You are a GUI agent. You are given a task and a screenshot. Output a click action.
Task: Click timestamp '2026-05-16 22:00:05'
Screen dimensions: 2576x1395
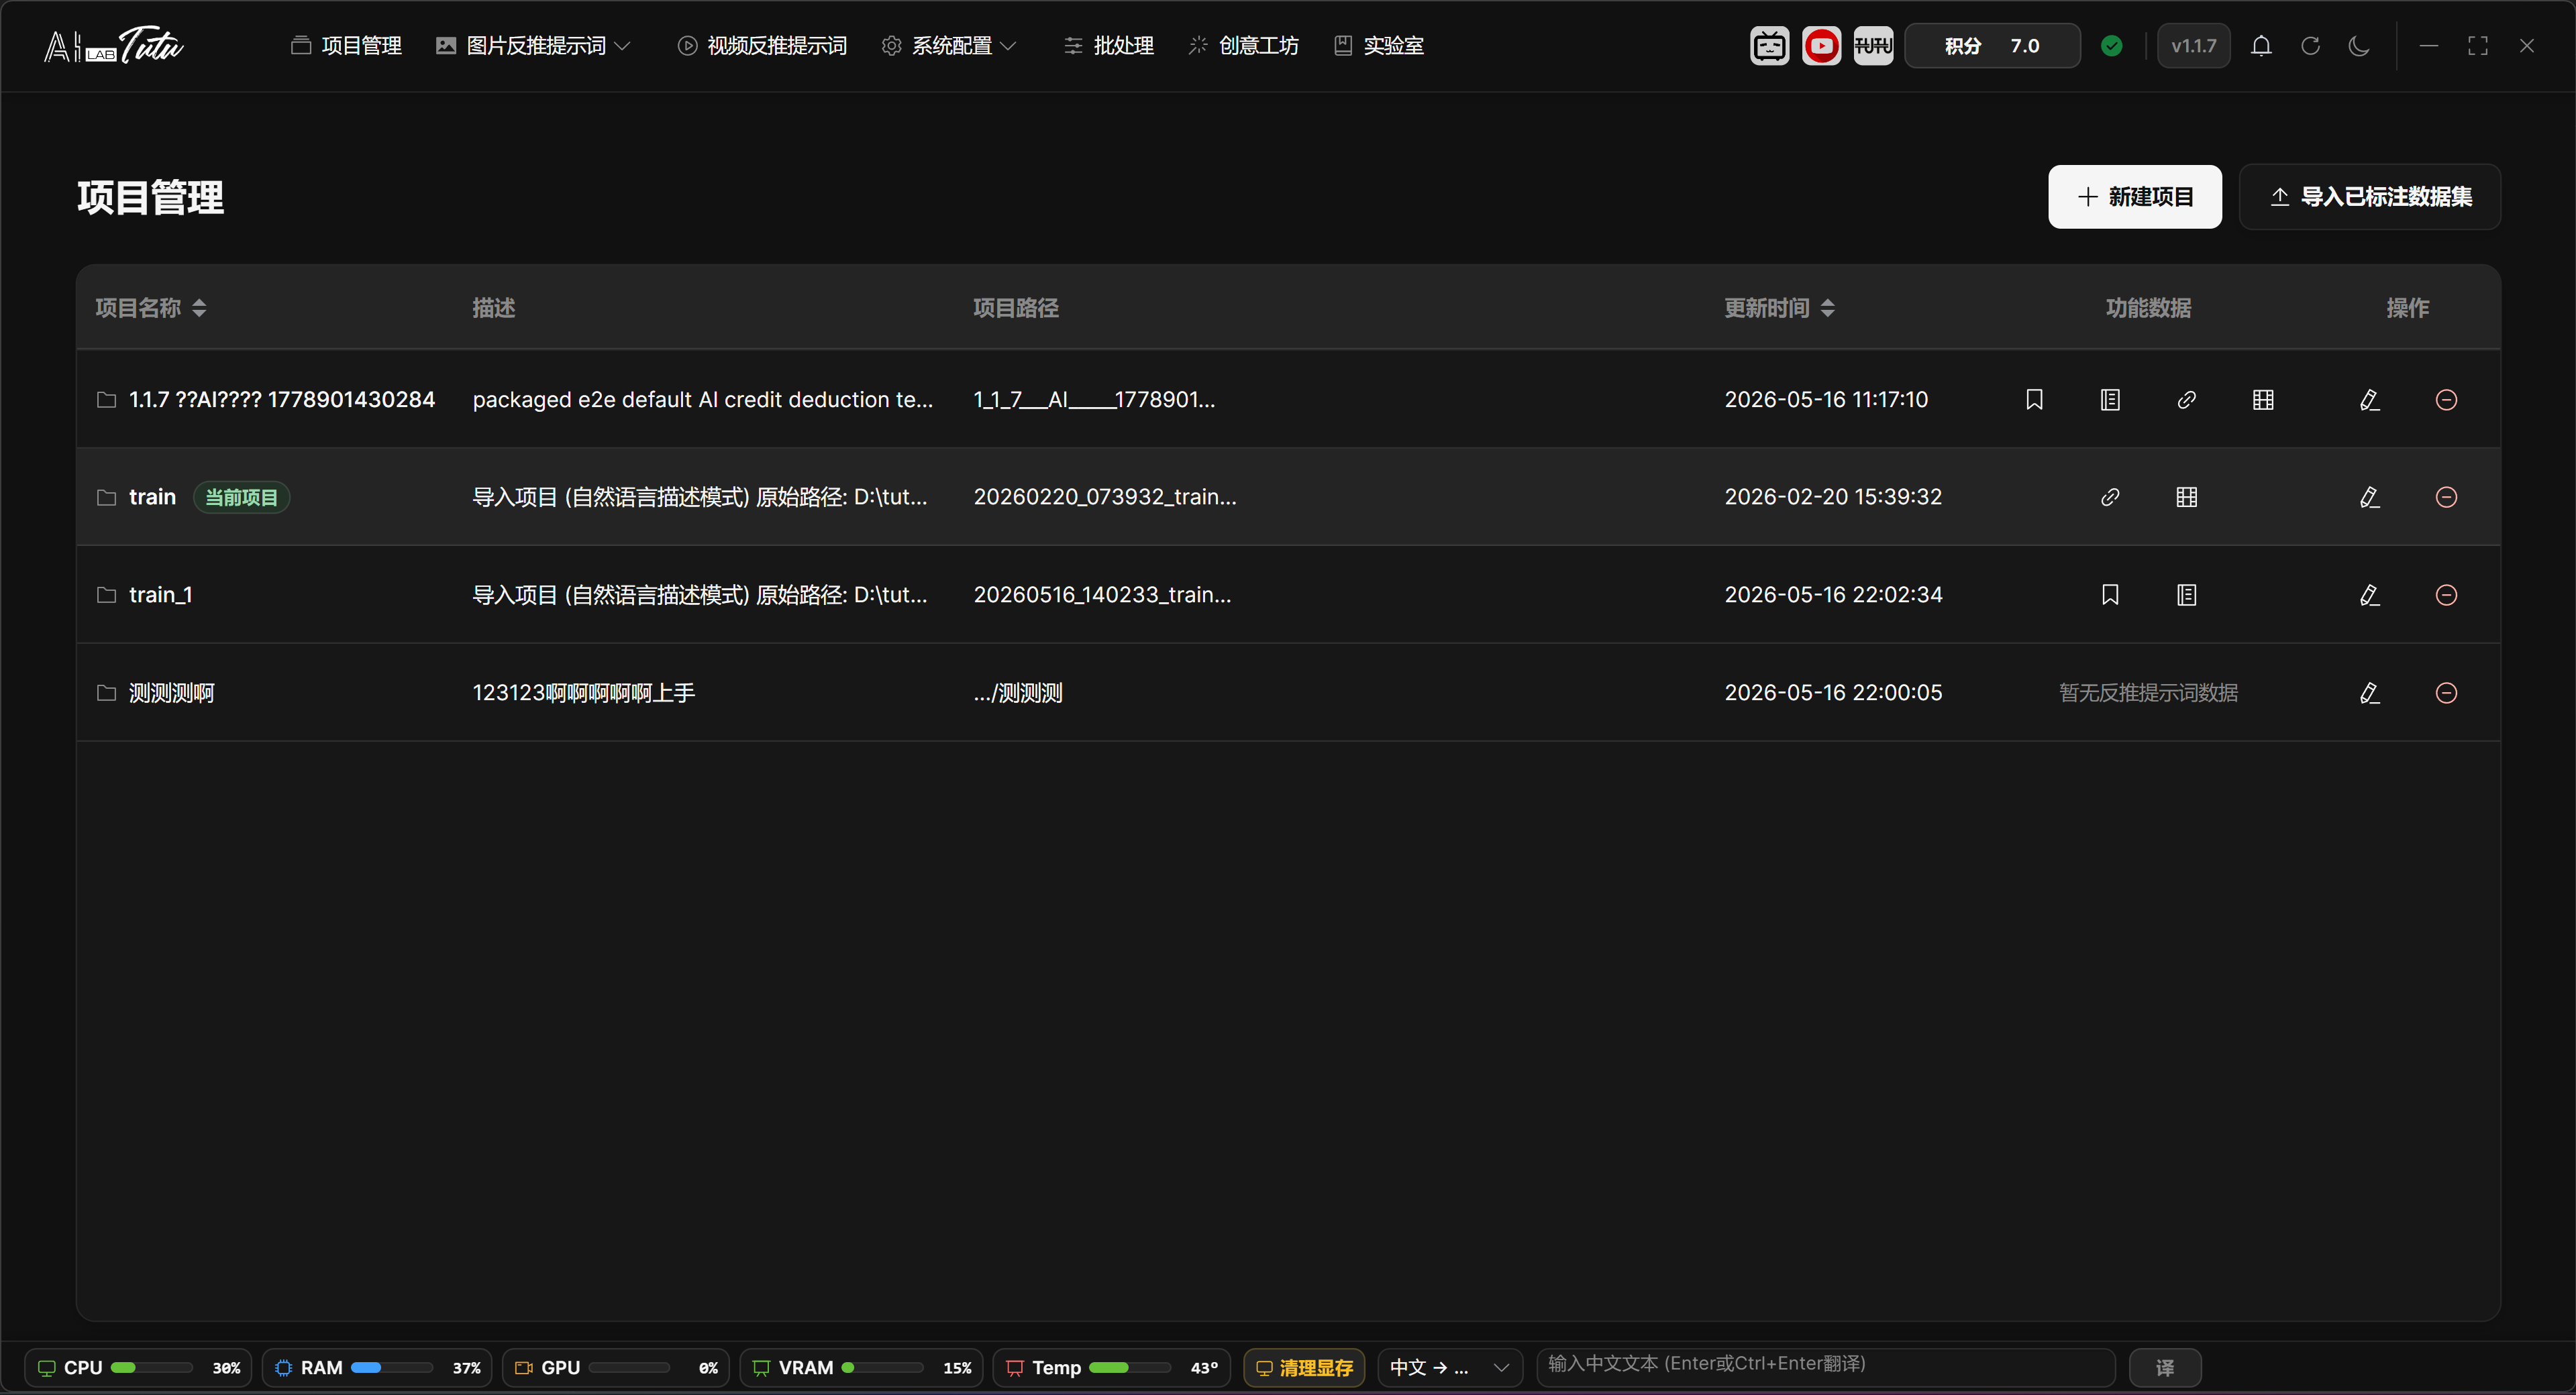tap(1833, 693)
